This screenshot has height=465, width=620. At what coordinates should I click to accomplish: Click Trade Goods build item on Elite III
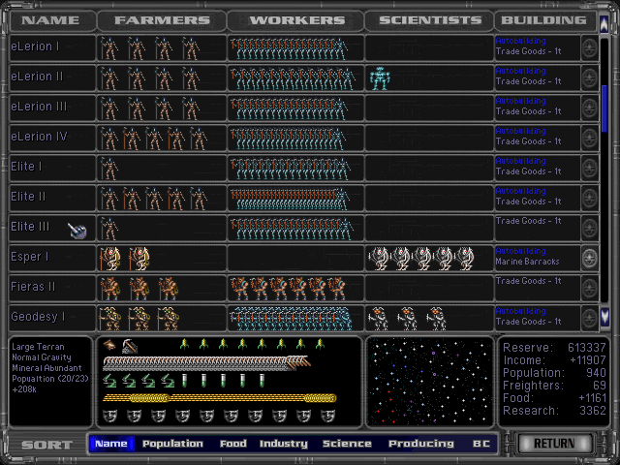(x=529, y=221)
